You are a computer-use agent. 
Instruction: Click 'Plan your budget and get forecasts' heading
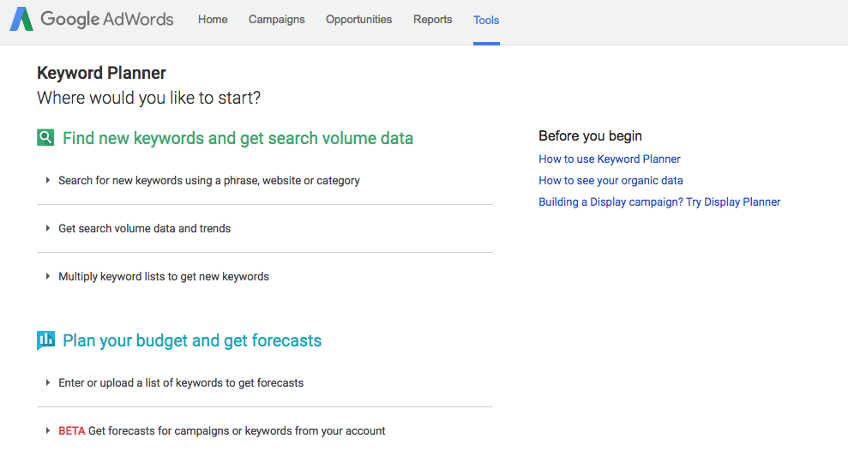192,340
